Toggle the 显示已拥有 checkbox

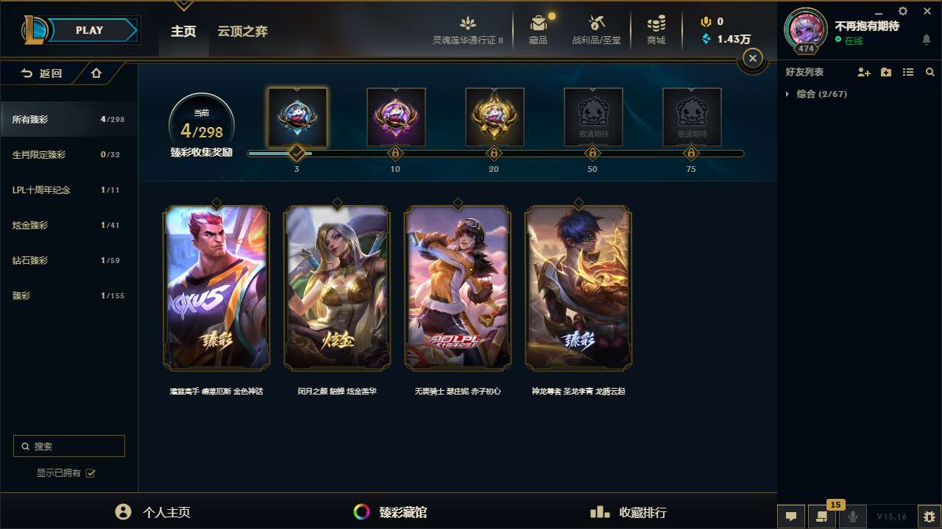pos(91,473)
